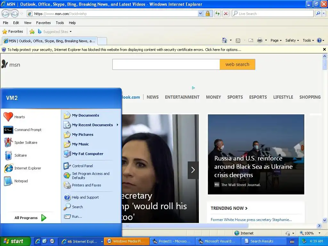Open the Safety dropdown menu

[x=292, y=40]
